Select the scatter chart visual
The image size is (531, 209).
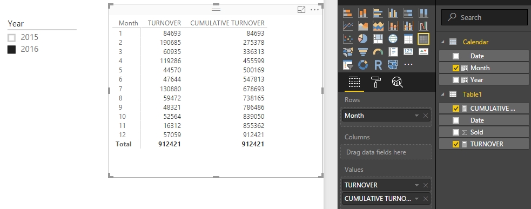click(x=348, y=39)
